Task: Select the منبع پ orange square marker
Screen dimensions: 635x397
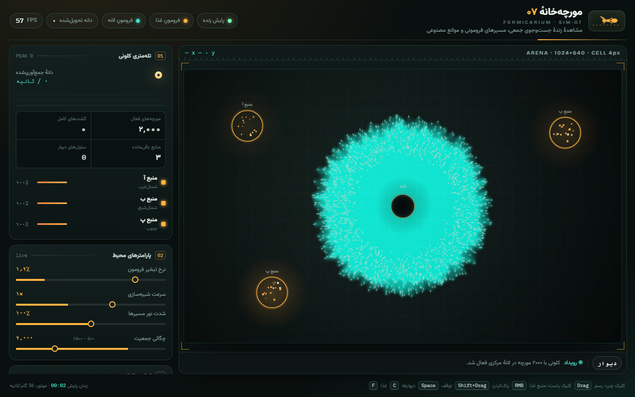Action: point(164,224)
